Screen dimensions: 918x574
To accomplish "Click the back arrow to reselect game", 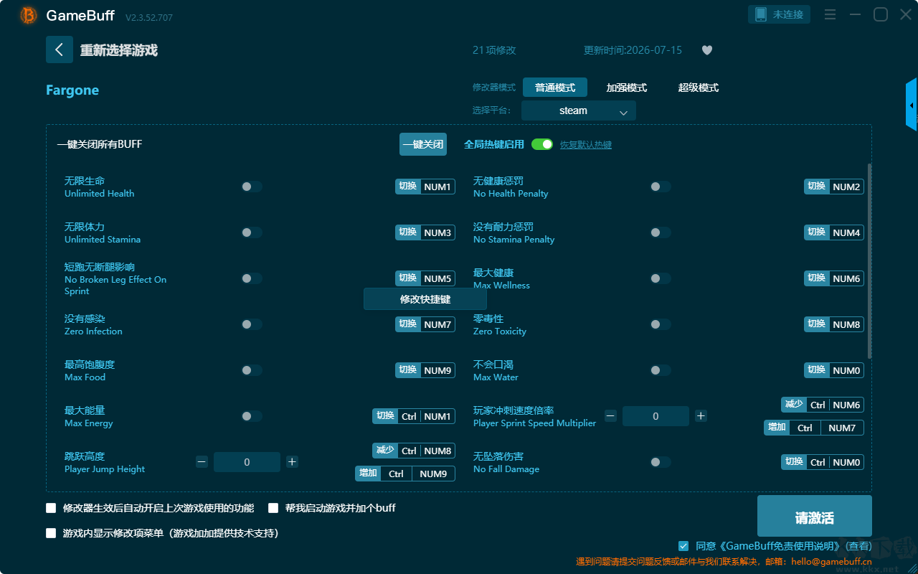I will click(60, 50).
